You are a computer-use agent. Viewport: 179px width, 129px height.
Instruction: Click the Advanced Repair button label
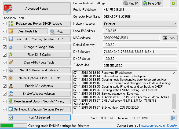click(x=37, y=9)
